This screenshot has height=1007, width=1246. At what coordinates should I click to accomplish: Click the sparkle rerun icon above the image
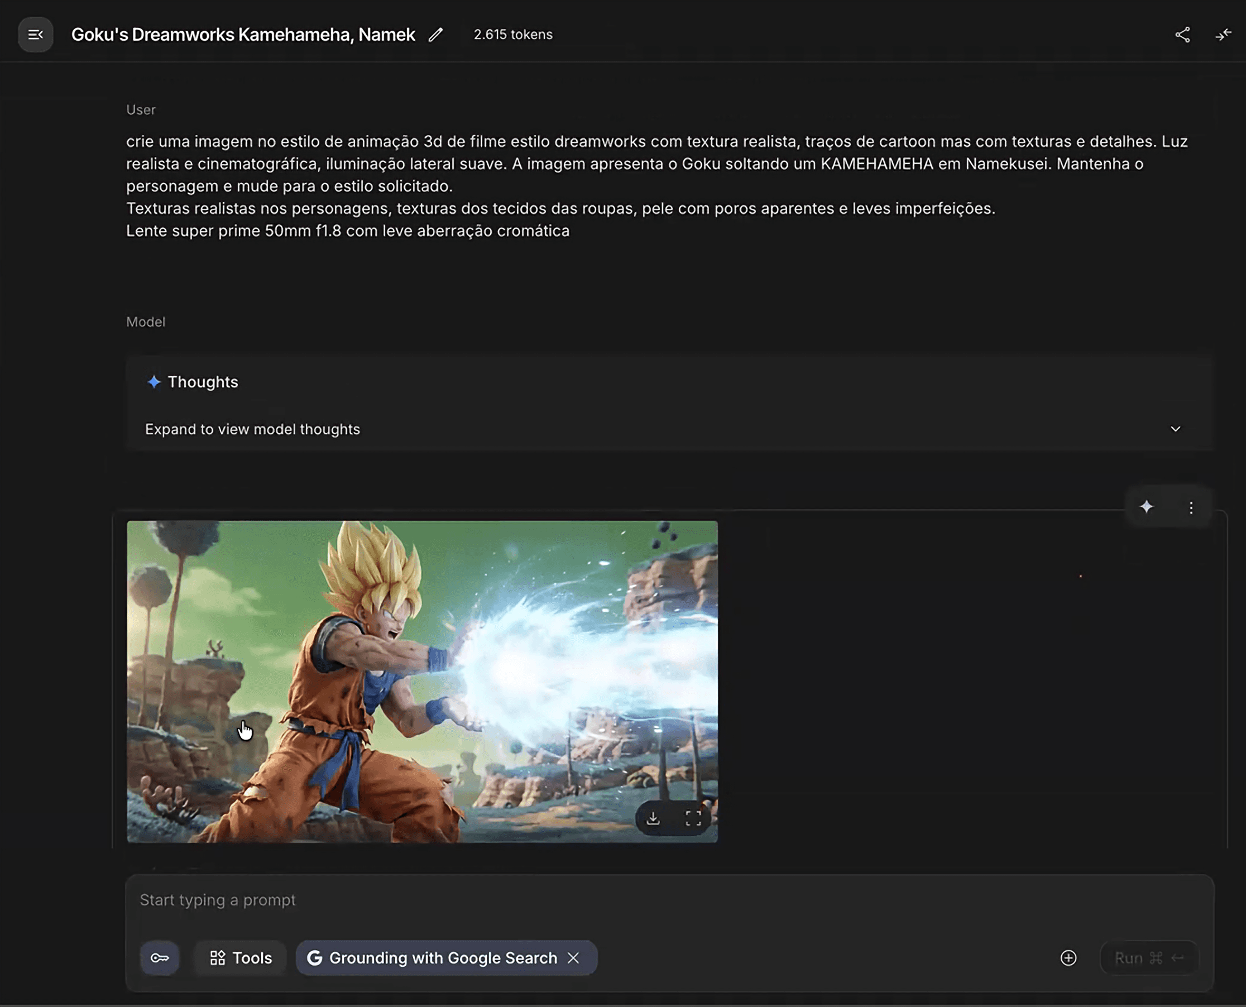pyautogui.click(x=1146, y=507)
